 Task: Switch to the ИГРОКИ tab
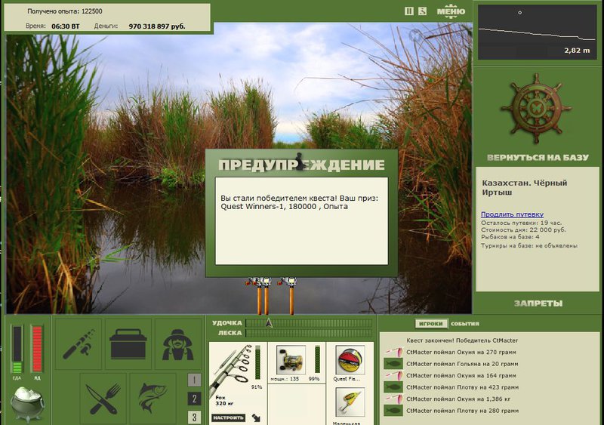point(431,324)
